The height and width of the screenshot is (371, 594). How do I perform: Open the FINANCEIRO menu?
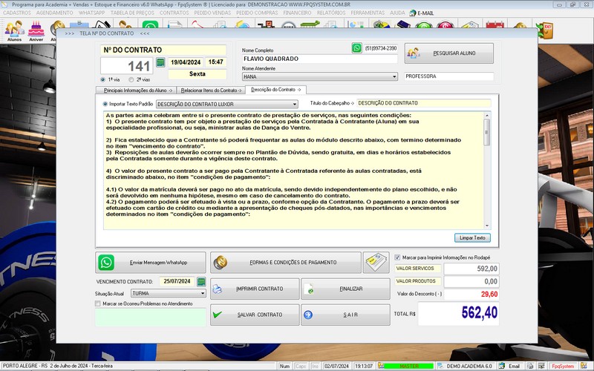(x=297, y=13)
